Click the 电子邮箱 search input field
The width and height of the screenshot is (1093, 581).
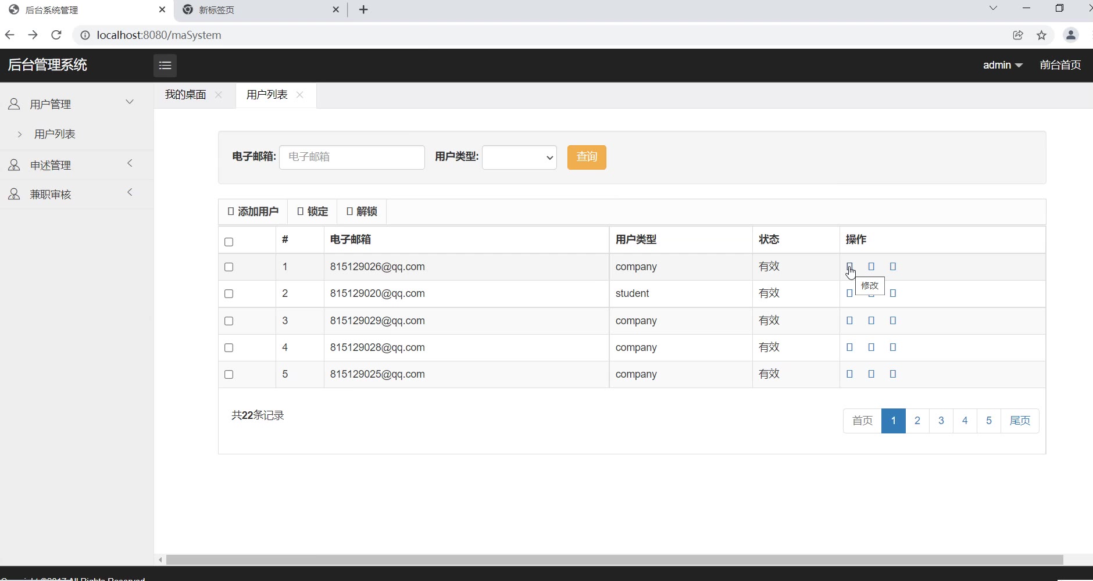(352, 157)
